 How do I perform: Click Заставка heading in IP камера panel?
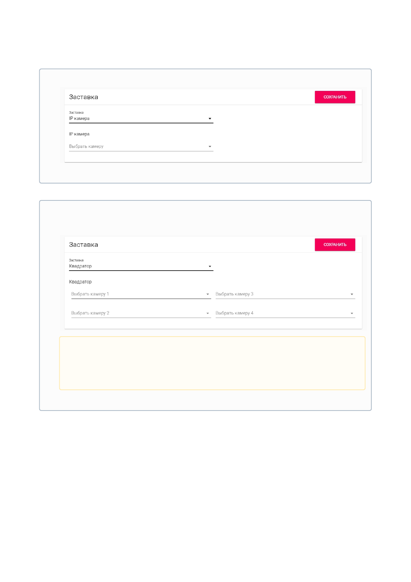click(84, 97)
